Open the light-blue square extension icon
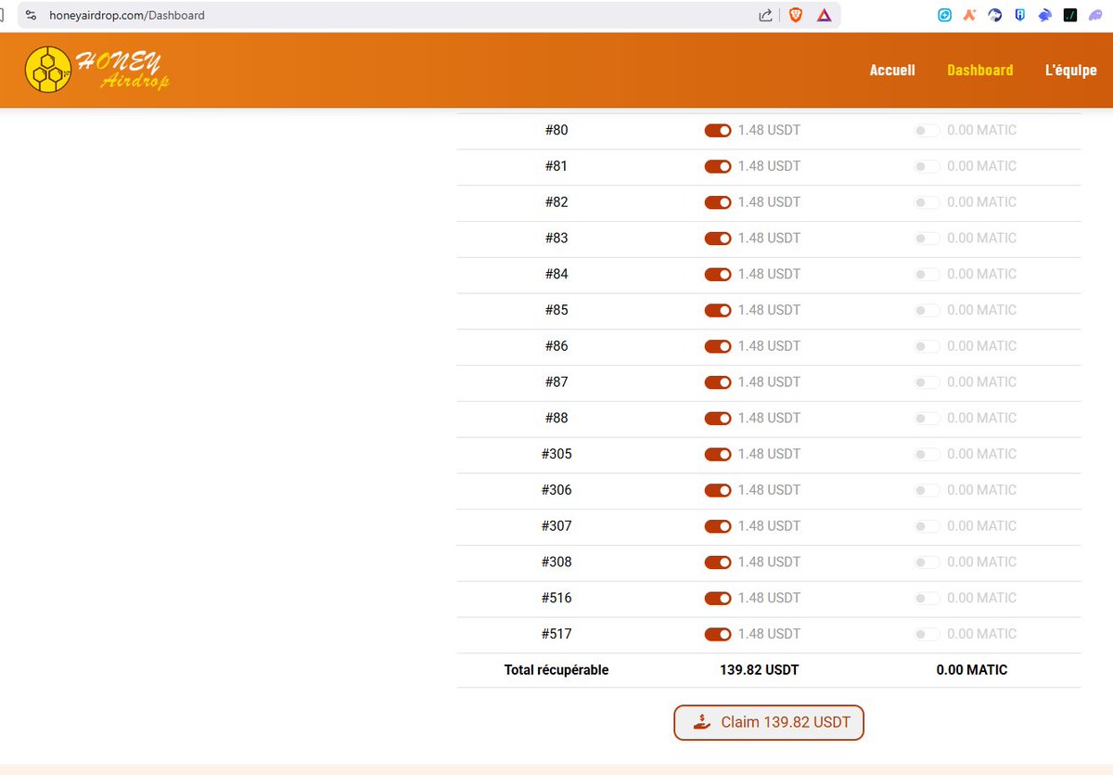Image resolution: width=1113 pixels, height=775 pixels. [x=944, y=15]
